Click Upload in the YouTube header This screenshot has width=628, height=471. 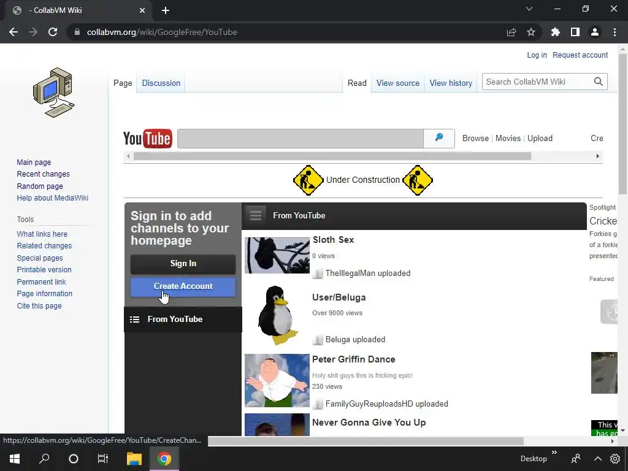540,138
